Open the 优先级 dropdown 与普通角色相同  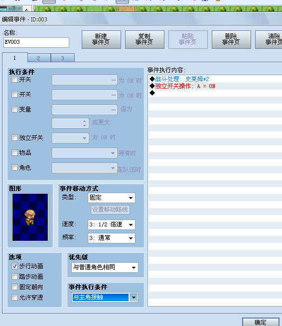click(x=105, y=267)
